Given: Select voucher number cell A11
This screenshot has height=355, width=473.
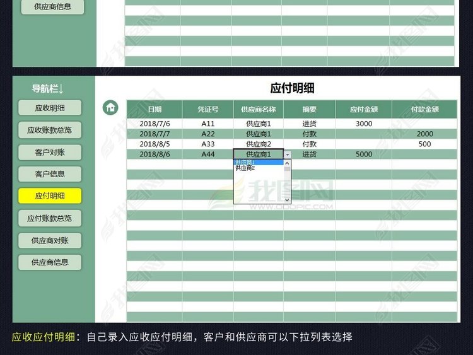Looking at the screenshot, I should [207, 124].
